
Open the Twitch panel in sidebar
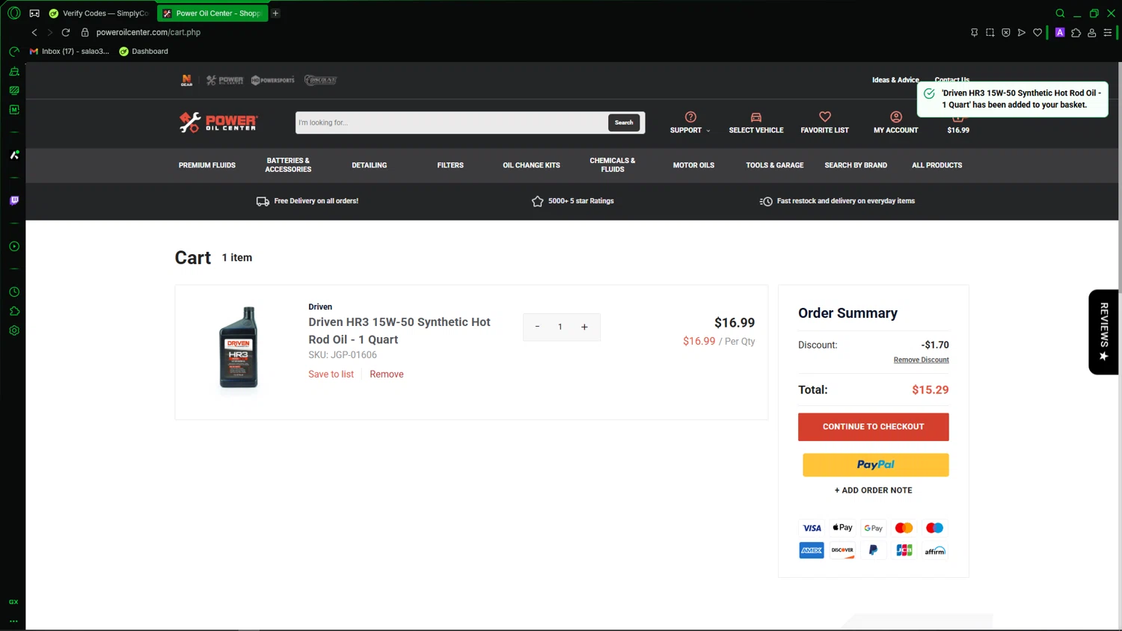(13, 200)
